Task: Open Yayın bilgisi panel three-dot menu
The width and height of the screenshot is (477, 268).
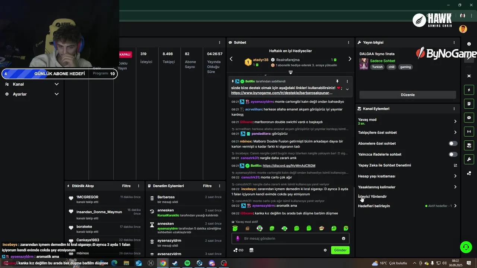Action: [x=454, y=42]
